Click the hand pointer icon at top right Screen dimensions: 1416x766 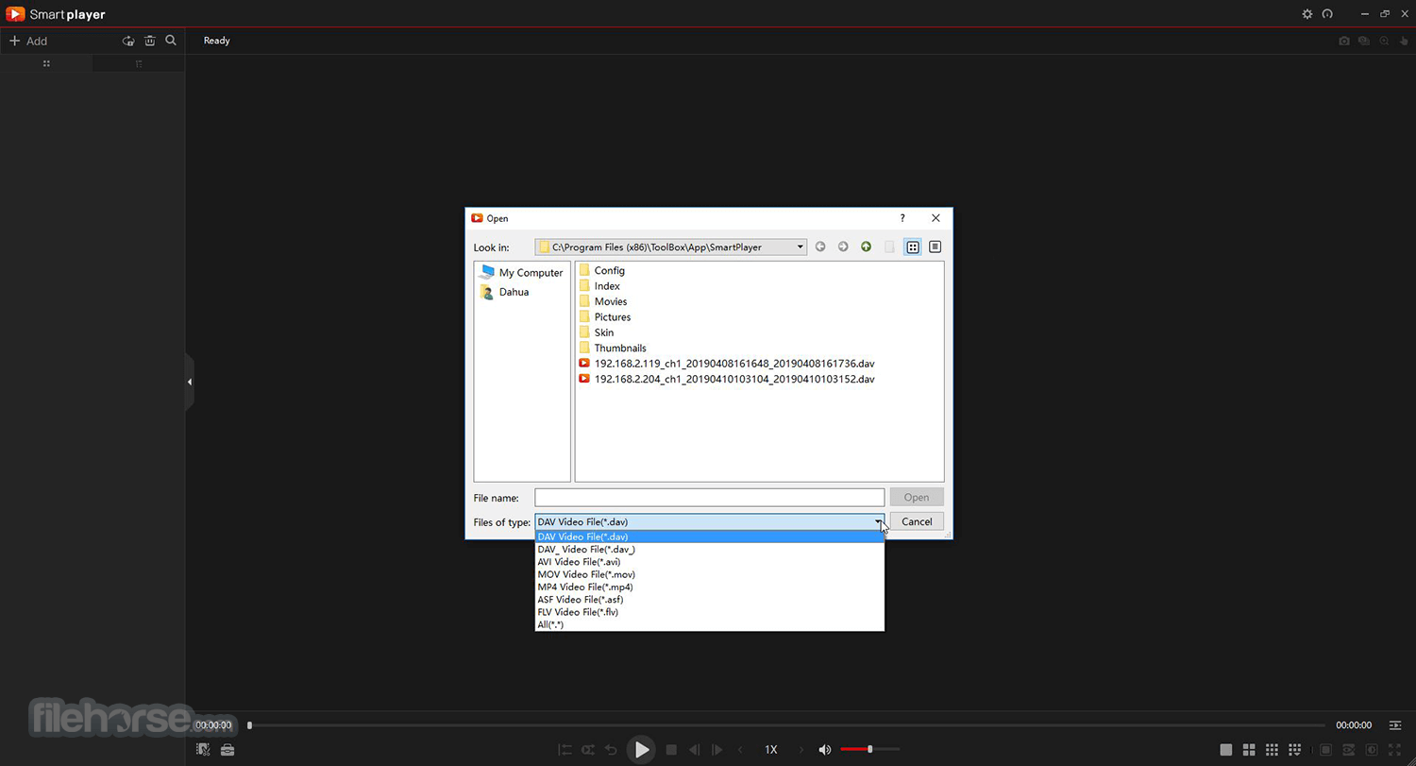pos(1404,41)
